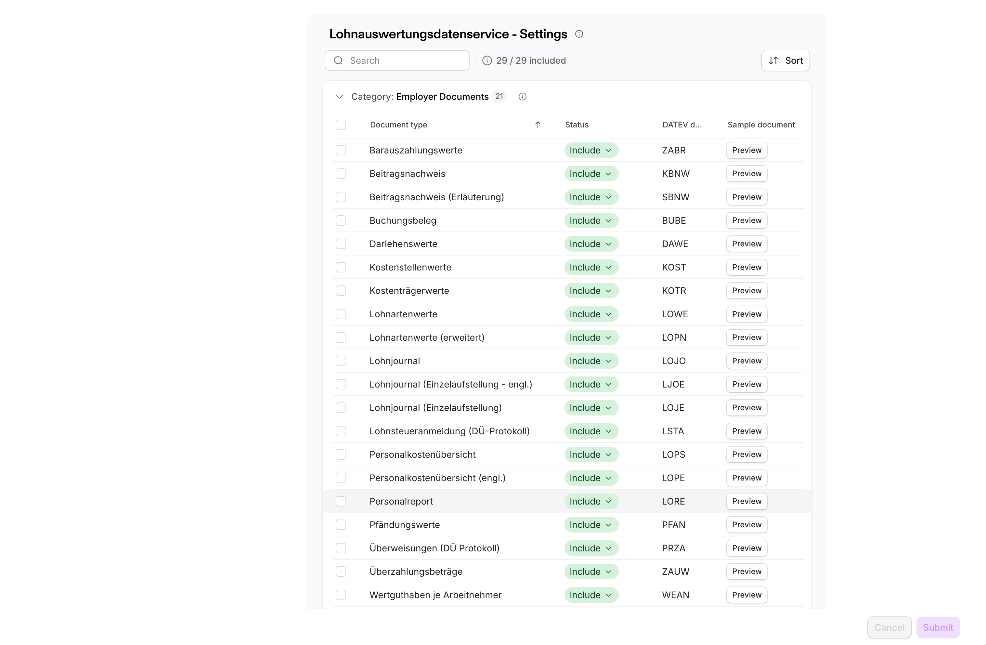Open the Include dropdown for Beitragsnachweis
The height and width of the screenshot is (645, 986).
(591, 174)
